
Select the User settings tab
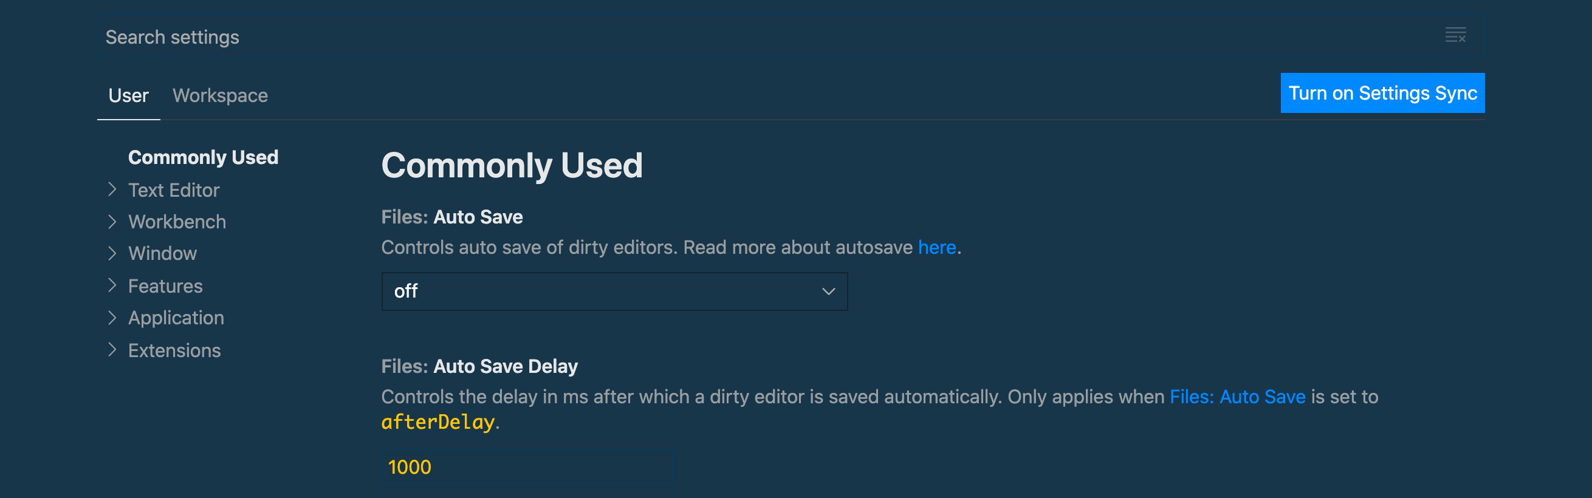129,95
